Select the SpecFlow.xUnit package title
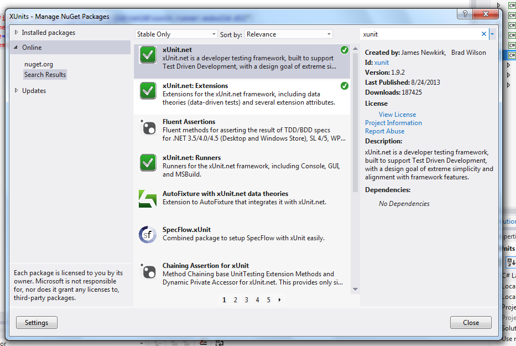Screen dimensions: 516x346 (x=186, y=229)
